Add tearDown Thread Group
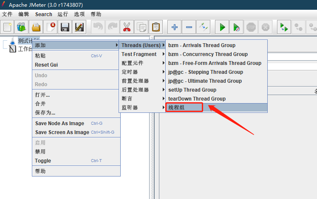The image size is (317, 199). (x=217, y=98)
